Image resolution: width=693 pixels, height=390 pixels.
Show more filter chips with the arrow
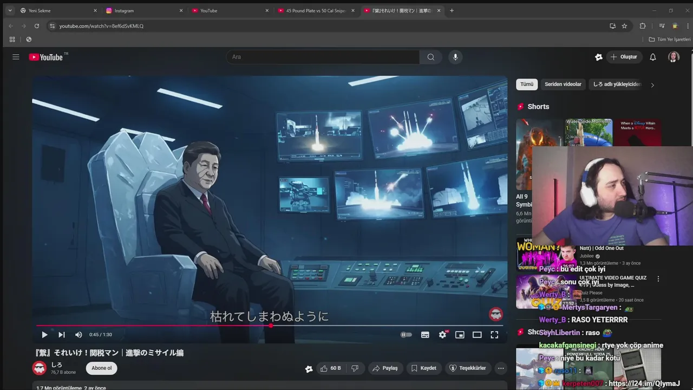(x=652, y=85)
